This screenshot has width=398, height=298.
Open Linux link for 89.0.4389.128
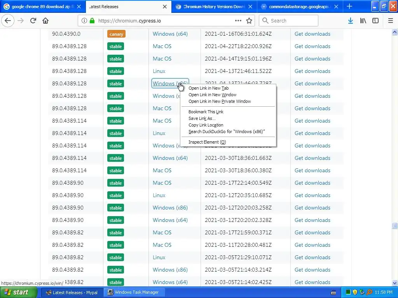coord(159,71)
